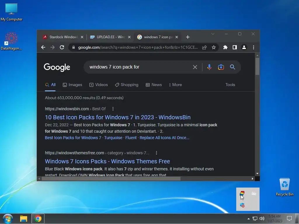Select the DataWagon desktop shortcut
Image resolution: width=299 pixels, height=224 pixels.
point(11,41)
